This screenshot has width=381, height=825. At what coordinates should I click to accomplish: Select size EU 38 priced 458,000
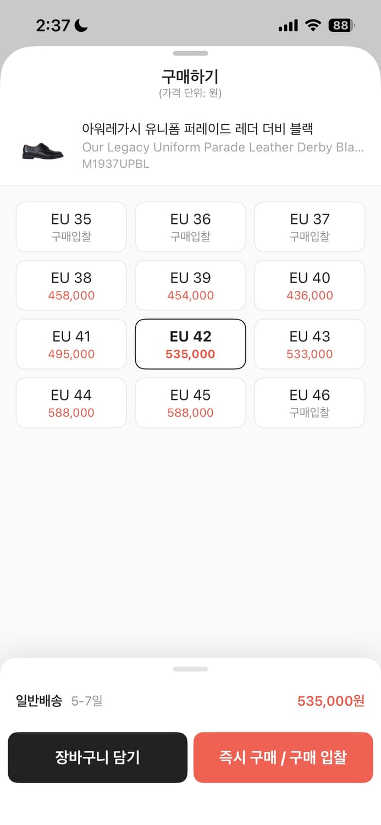click(71, 285)
